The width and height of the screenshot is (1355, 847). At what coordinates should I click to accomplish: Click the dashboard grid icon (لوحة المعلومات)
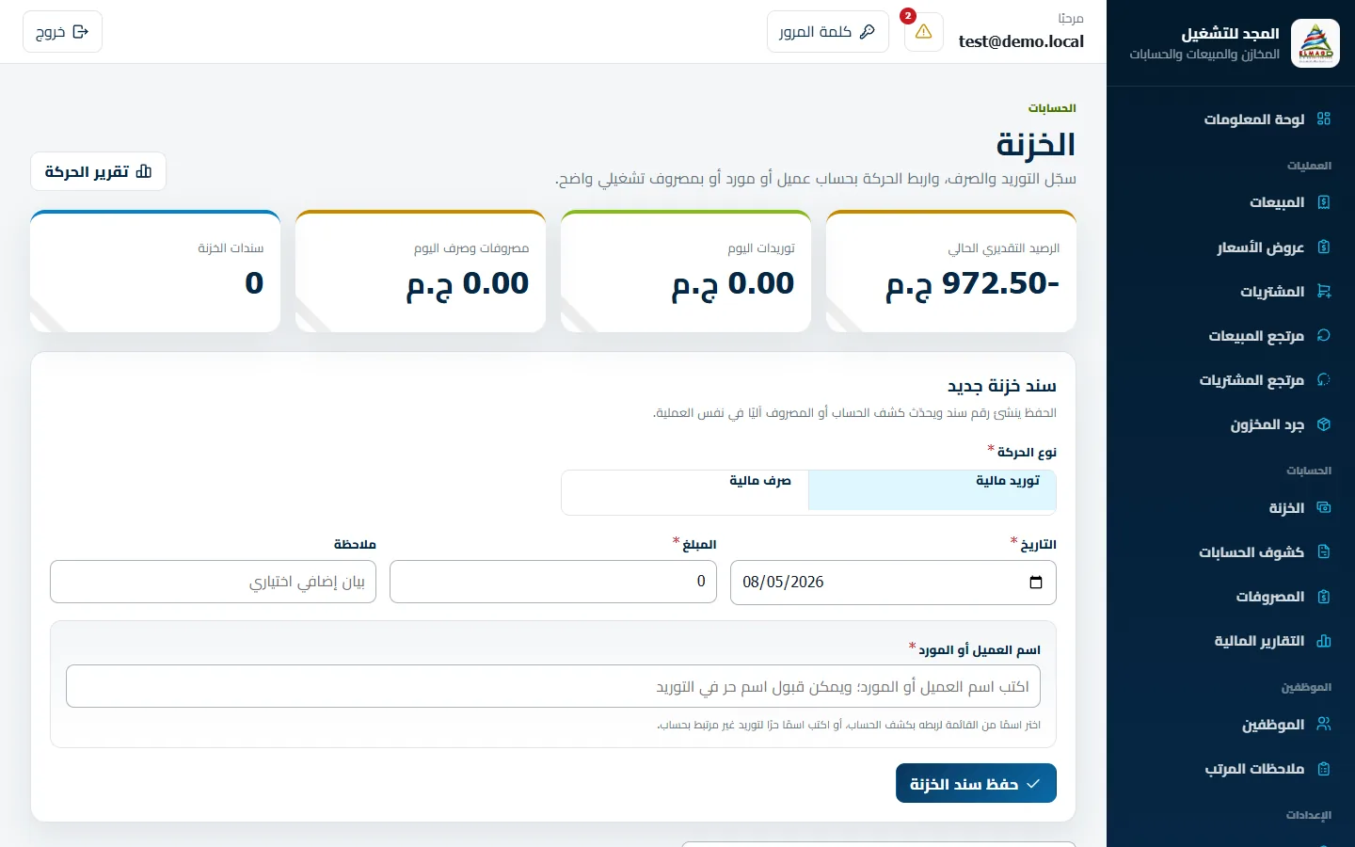coord(1324,119)
